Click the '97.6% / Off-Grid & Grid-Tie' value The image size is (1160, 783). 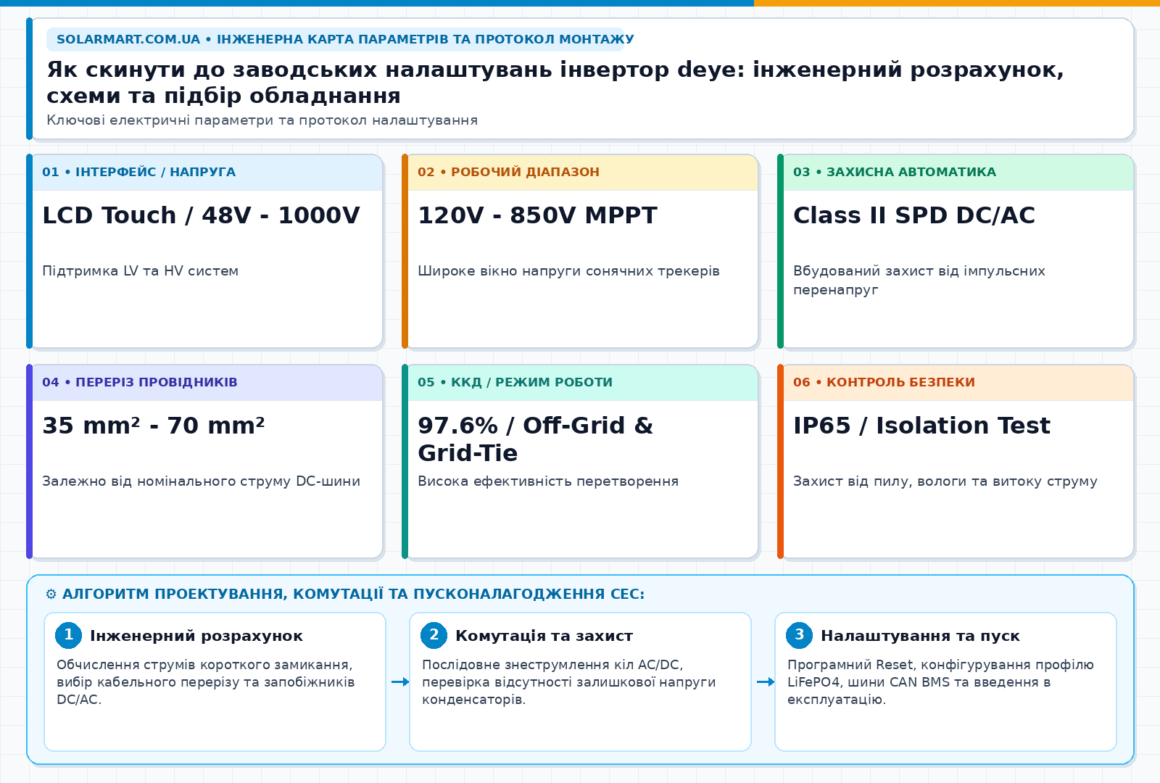tap(535, 439)
